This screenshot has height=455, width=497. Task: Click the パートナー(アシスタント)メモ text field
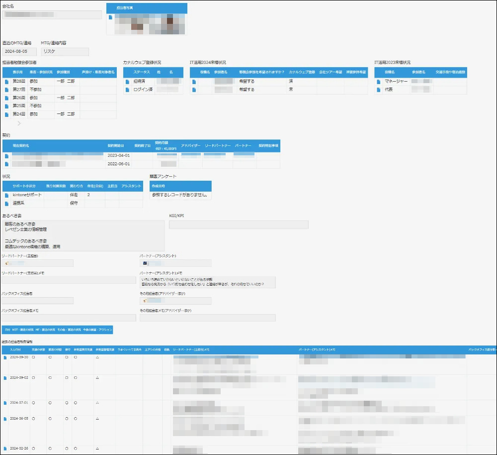pos(208,282)
